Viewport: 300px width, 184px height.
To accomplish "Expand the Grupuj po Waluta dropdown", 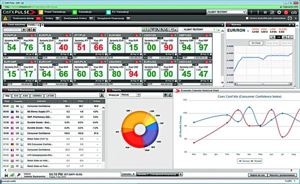I will 130,95.
